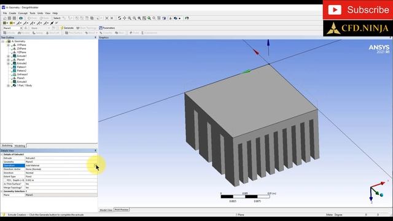
Task: Click the Share Topology toolbar button
Action: 86,28
